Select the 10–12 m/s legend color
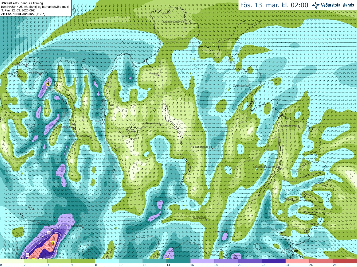The image size is (357, 267). coord(131,261)
